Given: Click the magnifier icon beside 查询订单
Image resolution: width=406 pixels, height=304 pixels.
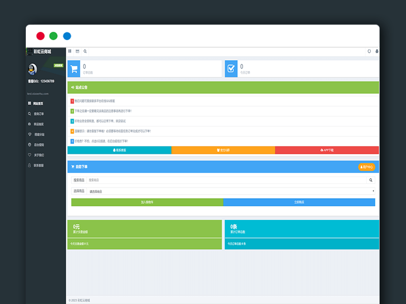Looking at the screenshot, I should [29, 113].
